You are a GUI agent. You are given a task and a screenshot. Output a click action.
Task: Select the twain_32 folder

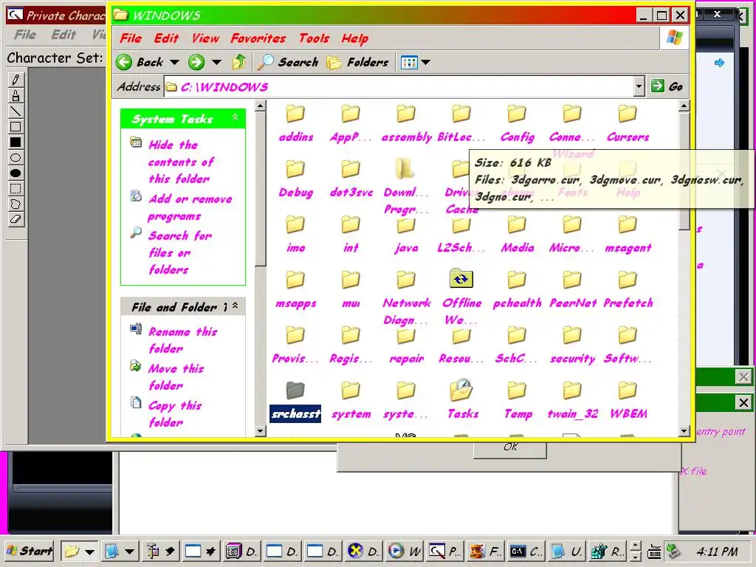pyautogui.click(x=572, y=401)
